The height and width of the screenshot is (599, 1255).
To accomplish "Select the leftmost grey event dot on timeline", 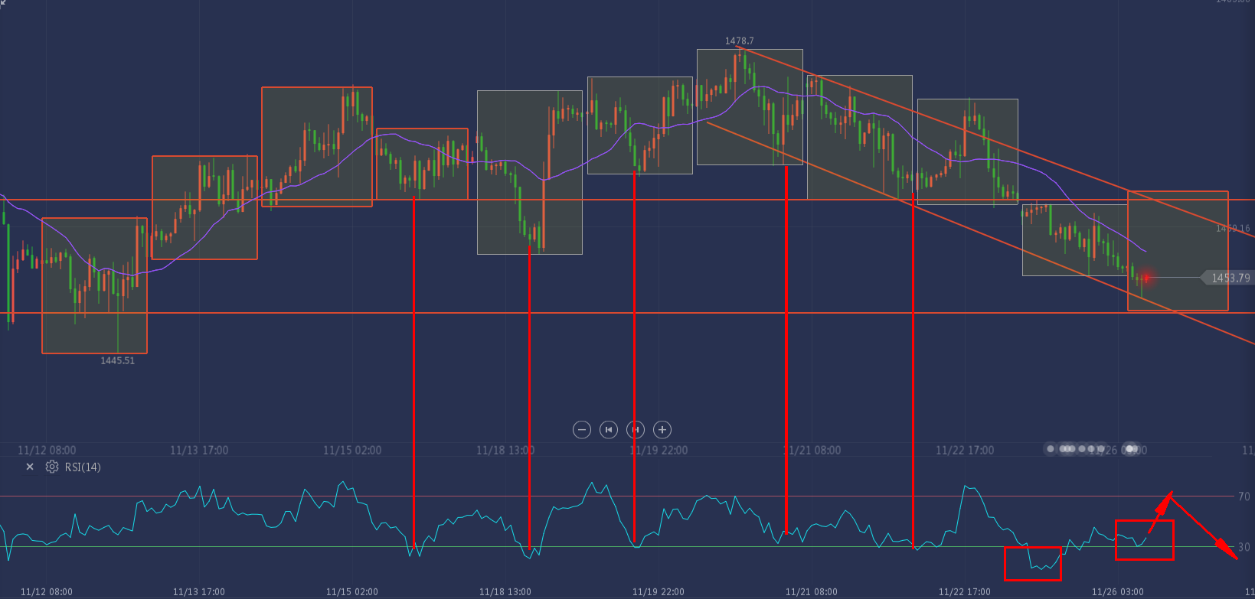I will (x=1051, y=449).
